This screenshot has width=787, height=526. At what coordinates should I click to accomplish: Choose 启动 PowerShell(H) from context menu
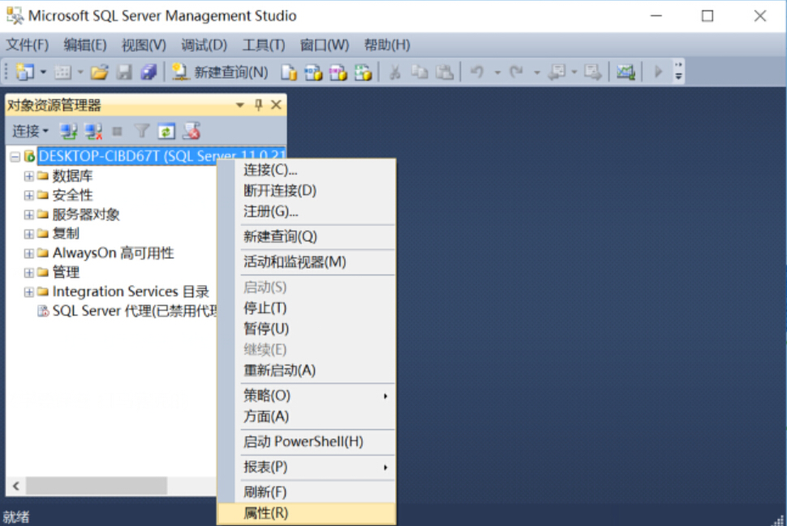pos(307,442)
